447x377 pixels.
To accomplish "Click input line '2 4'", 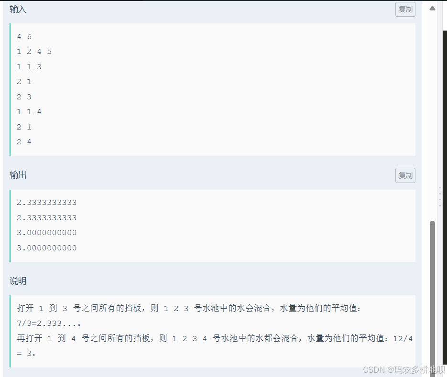I will [24, 142].
